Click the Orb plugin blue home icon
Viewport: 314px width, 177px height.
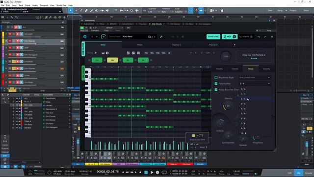85,37
